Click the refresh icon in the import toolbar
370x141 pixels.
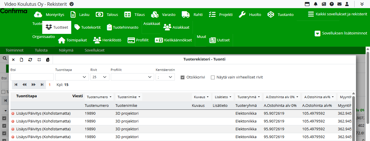[30, 60]
